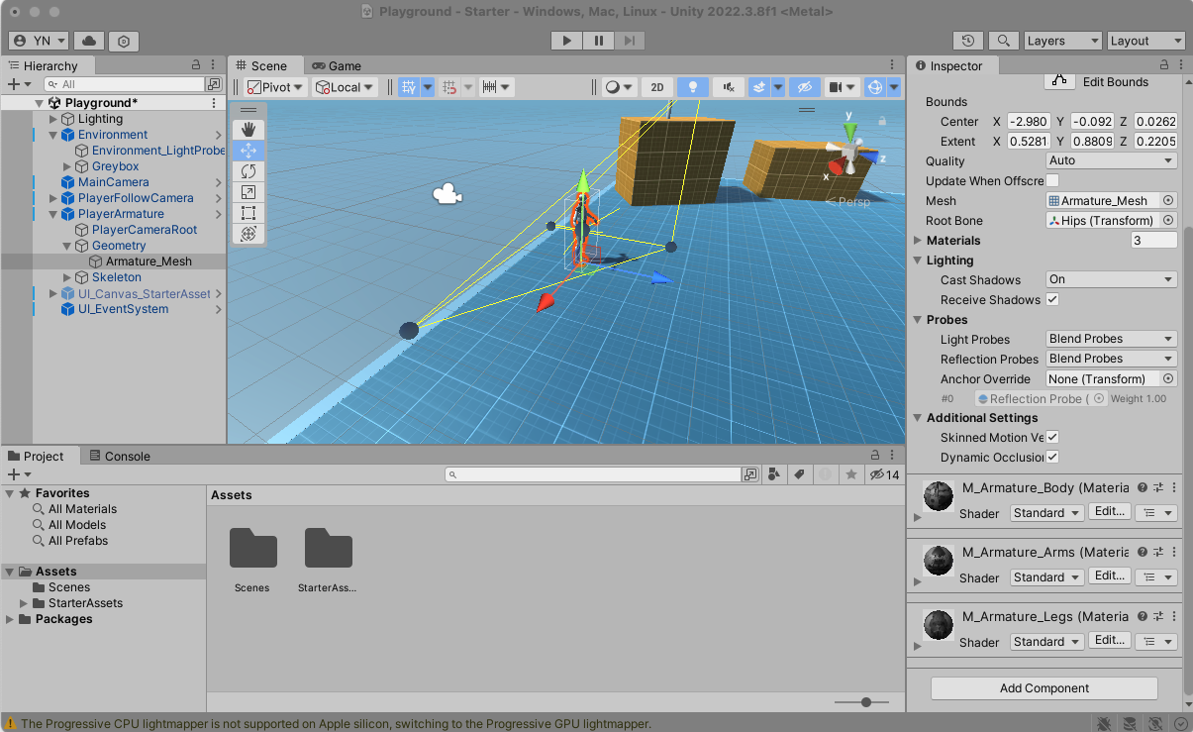Select the Rotate tool in Scene view
This screenshot has width=1193, height=732.
click(x=249, y=171)
